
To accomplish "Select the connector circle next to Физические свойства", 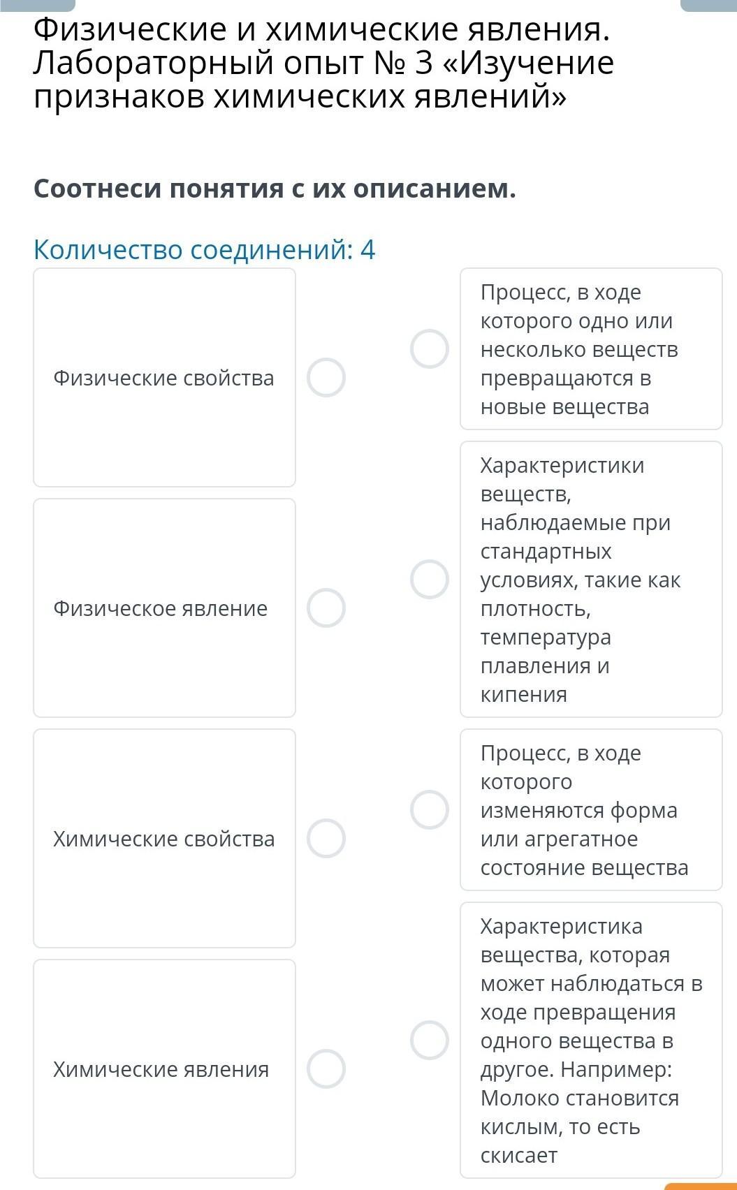I will coord(326,378).
